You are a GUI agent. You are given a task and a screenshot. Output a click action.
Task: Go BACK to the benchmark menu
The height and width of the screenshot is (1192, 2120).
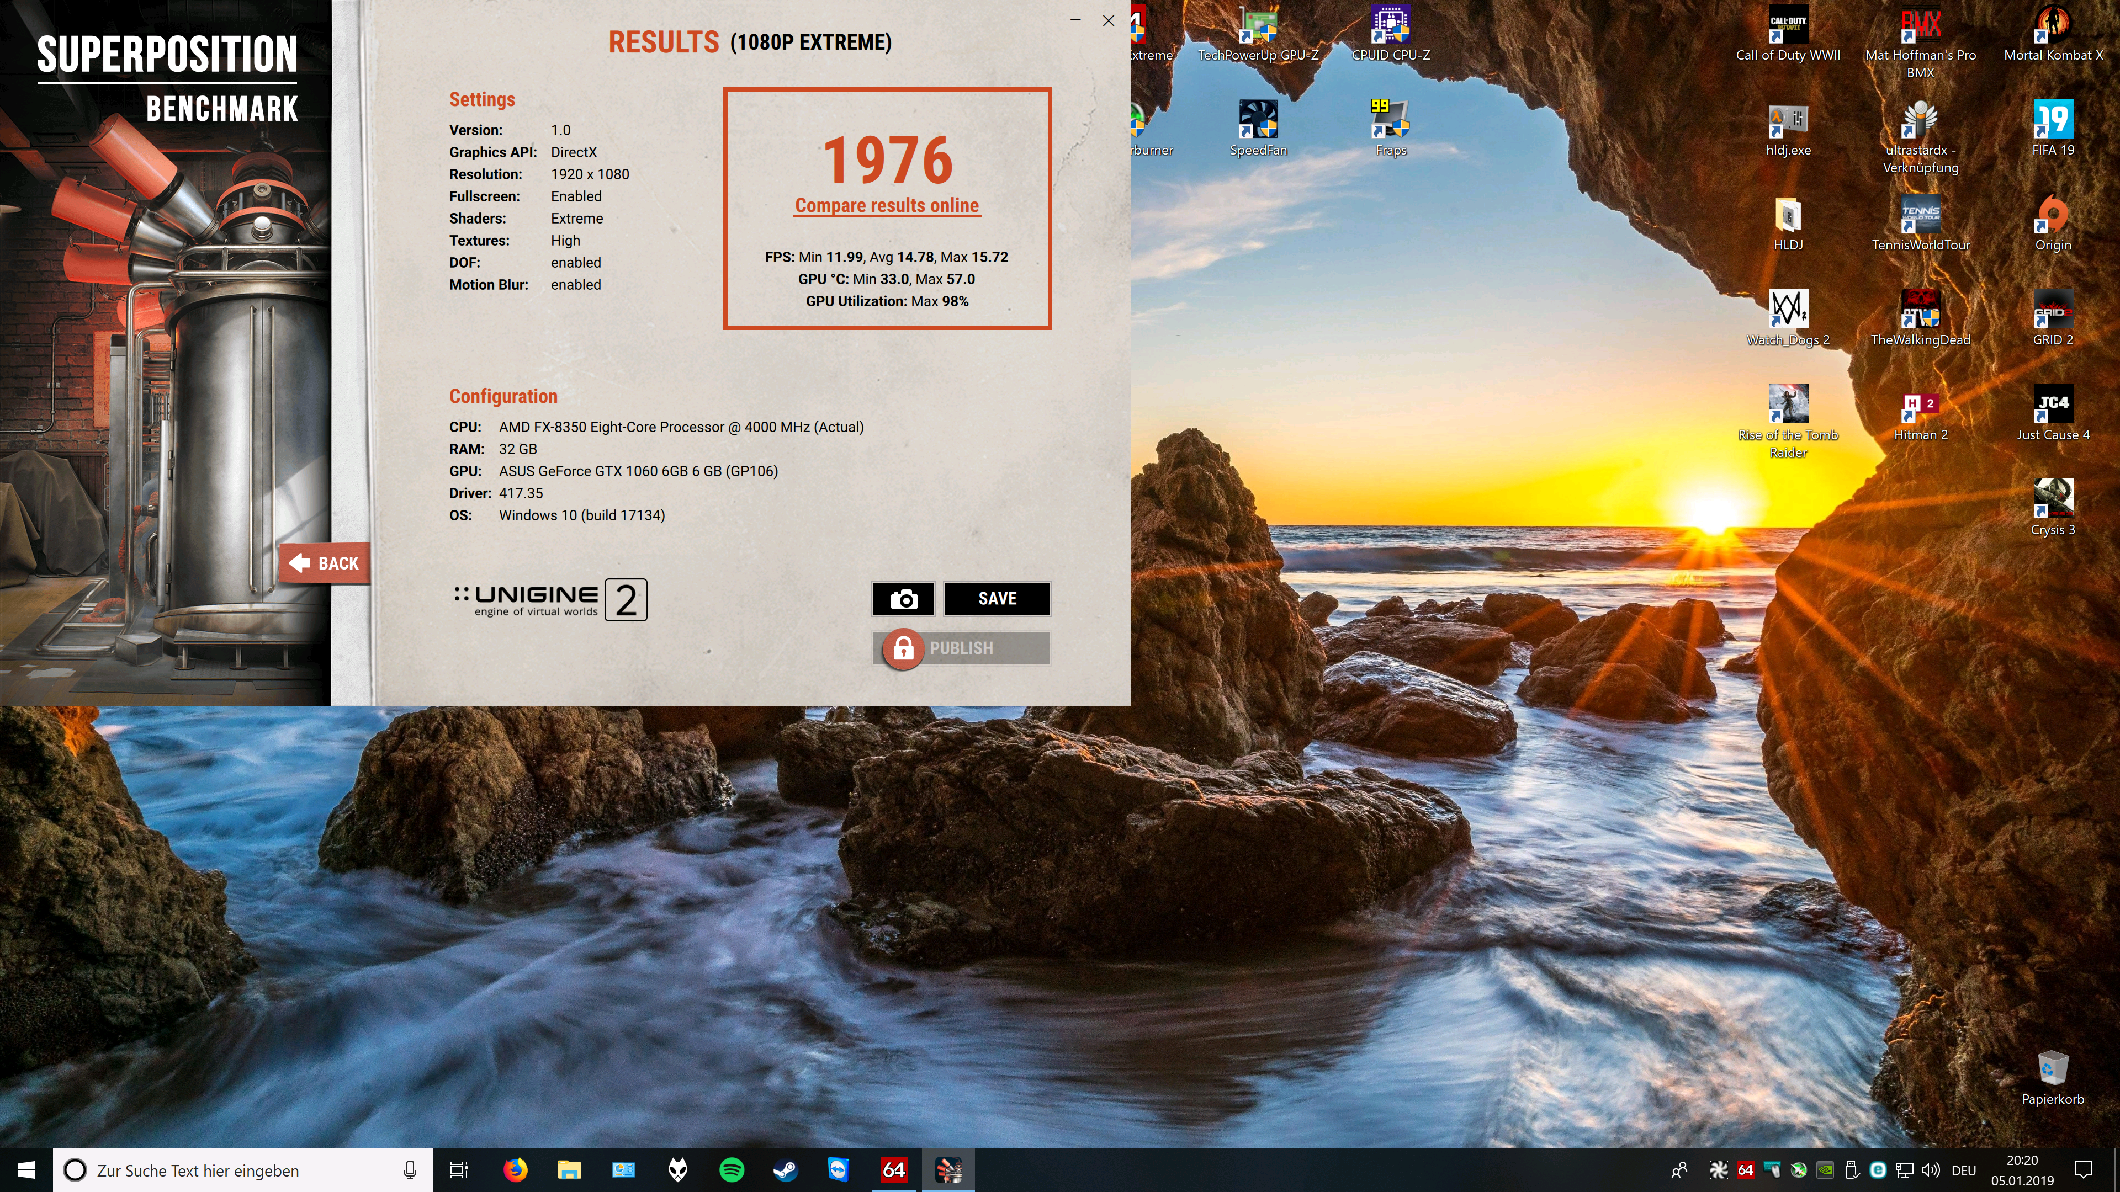[325, 563]
